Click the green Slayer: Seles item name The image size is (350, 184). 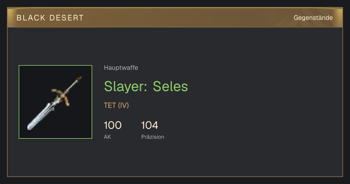[146, 86]
